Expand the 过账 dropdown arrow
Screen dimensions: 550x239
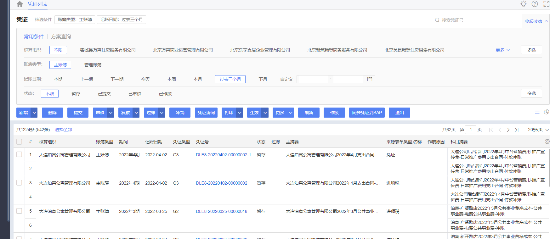[x=162, y=113]
